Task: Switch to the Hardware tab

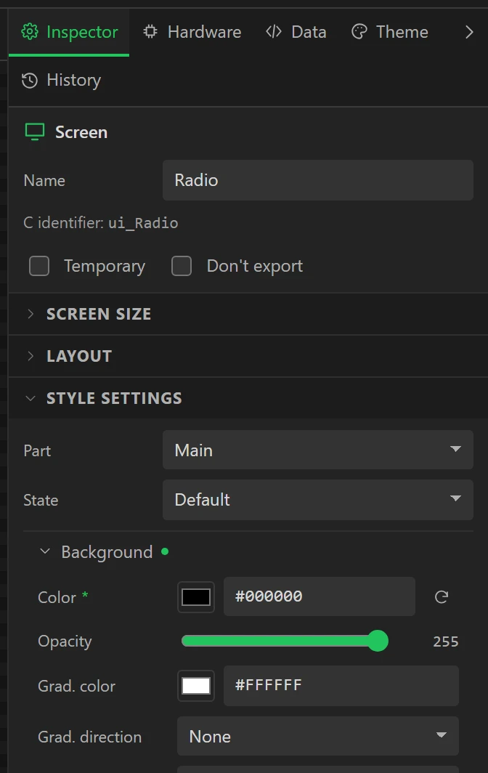Action: click(192, 32)
